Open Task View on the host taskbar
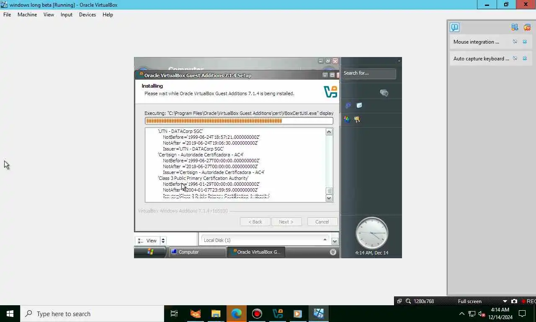 (174, 314)
